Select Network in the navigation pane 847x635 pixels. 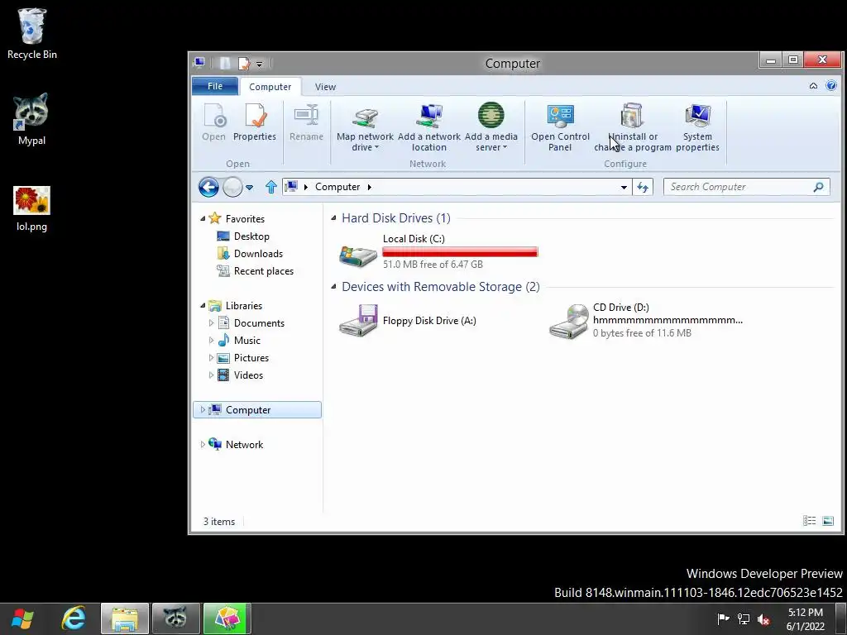click(244, 444)
